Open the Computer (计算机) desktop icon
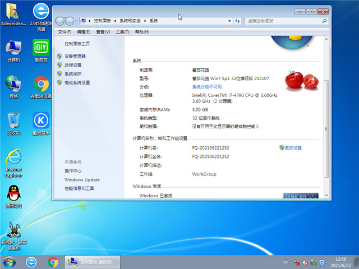The image size is (359, 269). point(13,51)
